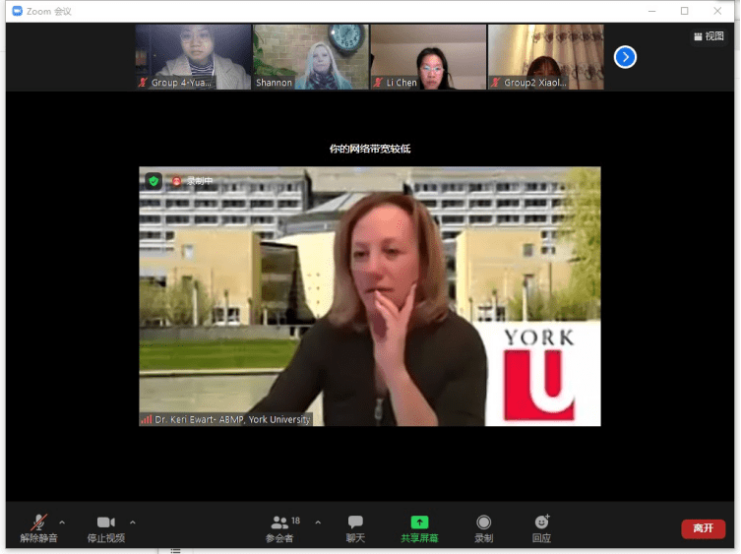This screenshot has width=741, height=554.
Task: Select Li Chen's video thumbnail
Action: (x=428, y=57)
